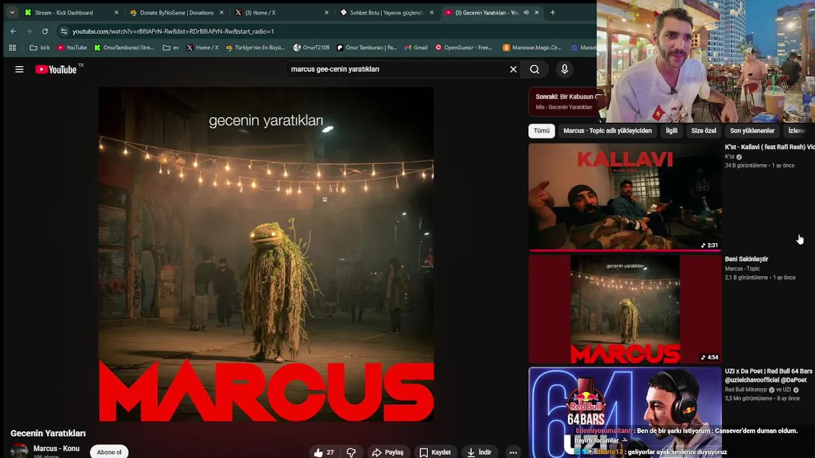The image size is (815, 458).
Task: Open bookmarks apps grid icon
Action: click(12, 47)
